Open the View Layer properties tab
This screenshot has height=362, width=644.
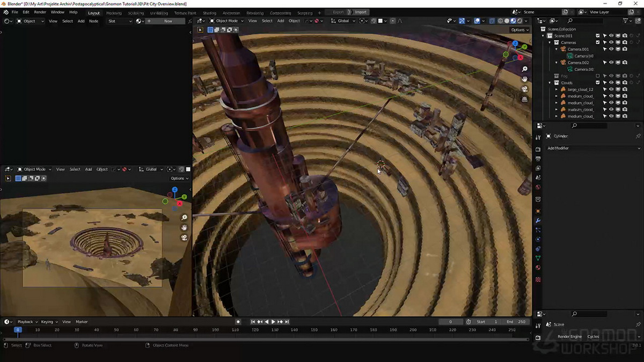click(538, 168)
